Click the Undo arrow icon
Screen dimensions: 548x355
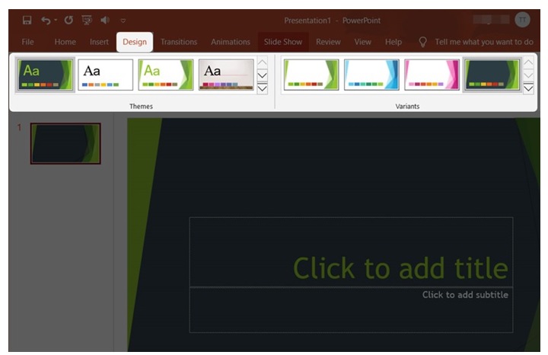coord(46,20)
